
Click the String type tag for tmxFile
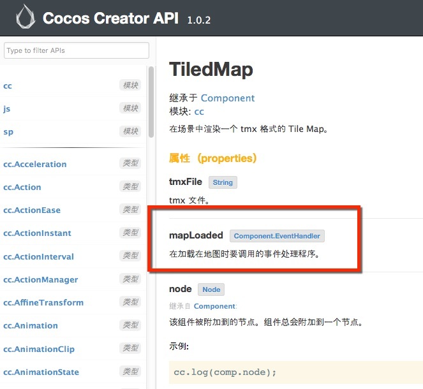point(223,182)
